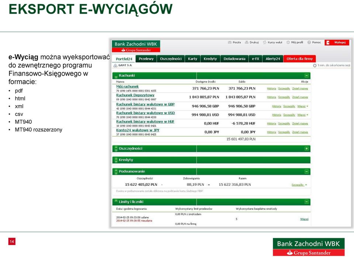Viewport: 354px width, 257px height.
Task: Open the Oferta dla firmy tab
Action: tap(299, 59)
